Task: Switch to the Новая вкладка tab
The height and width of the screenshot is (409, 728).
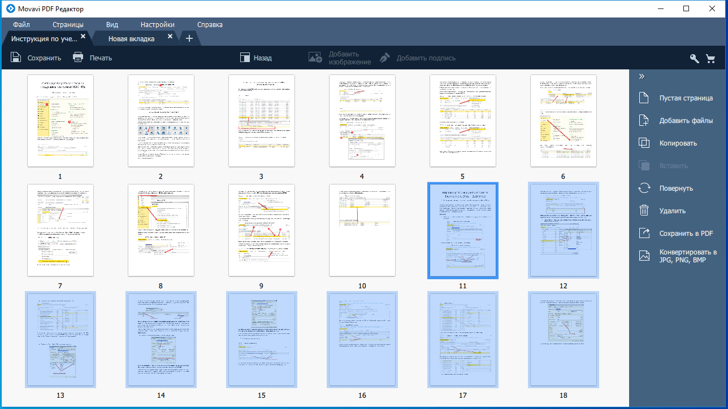Action: (131, 39)
